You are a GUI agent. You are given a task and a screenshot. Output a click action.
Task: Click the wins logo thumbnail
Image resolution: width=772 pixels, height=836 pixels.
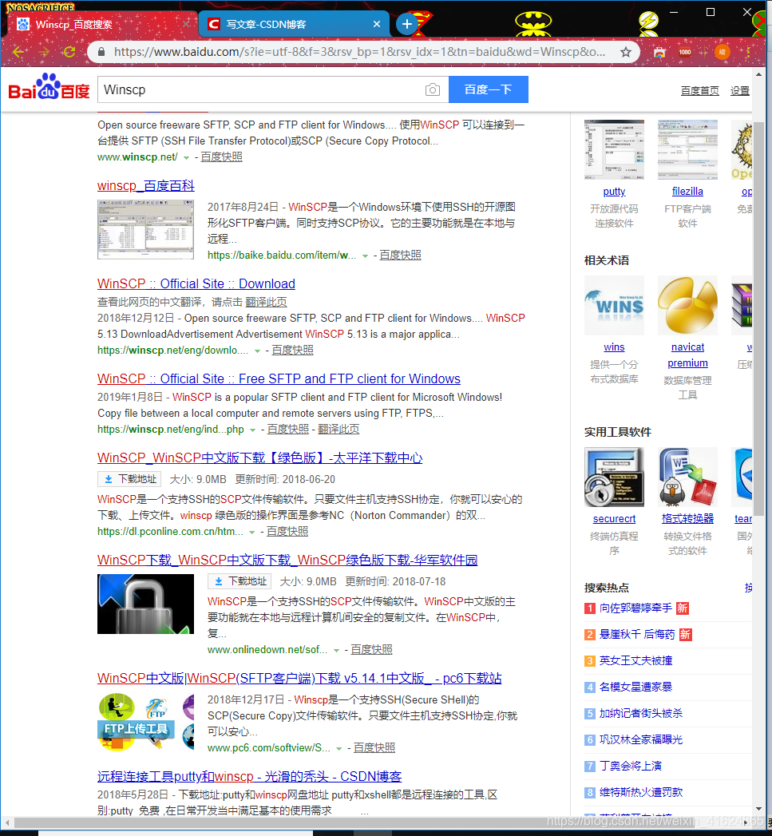click(614, 306)
